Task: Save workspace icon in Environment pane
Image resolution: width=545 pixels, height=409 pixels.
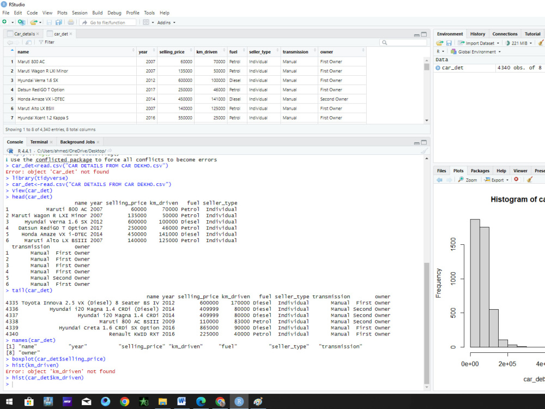Action: pyautogui.click(x=449, y=43)
